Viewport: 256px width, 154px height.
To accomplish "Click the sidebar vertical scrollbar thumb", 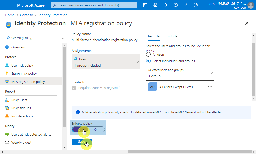I will tap(64, 87).
